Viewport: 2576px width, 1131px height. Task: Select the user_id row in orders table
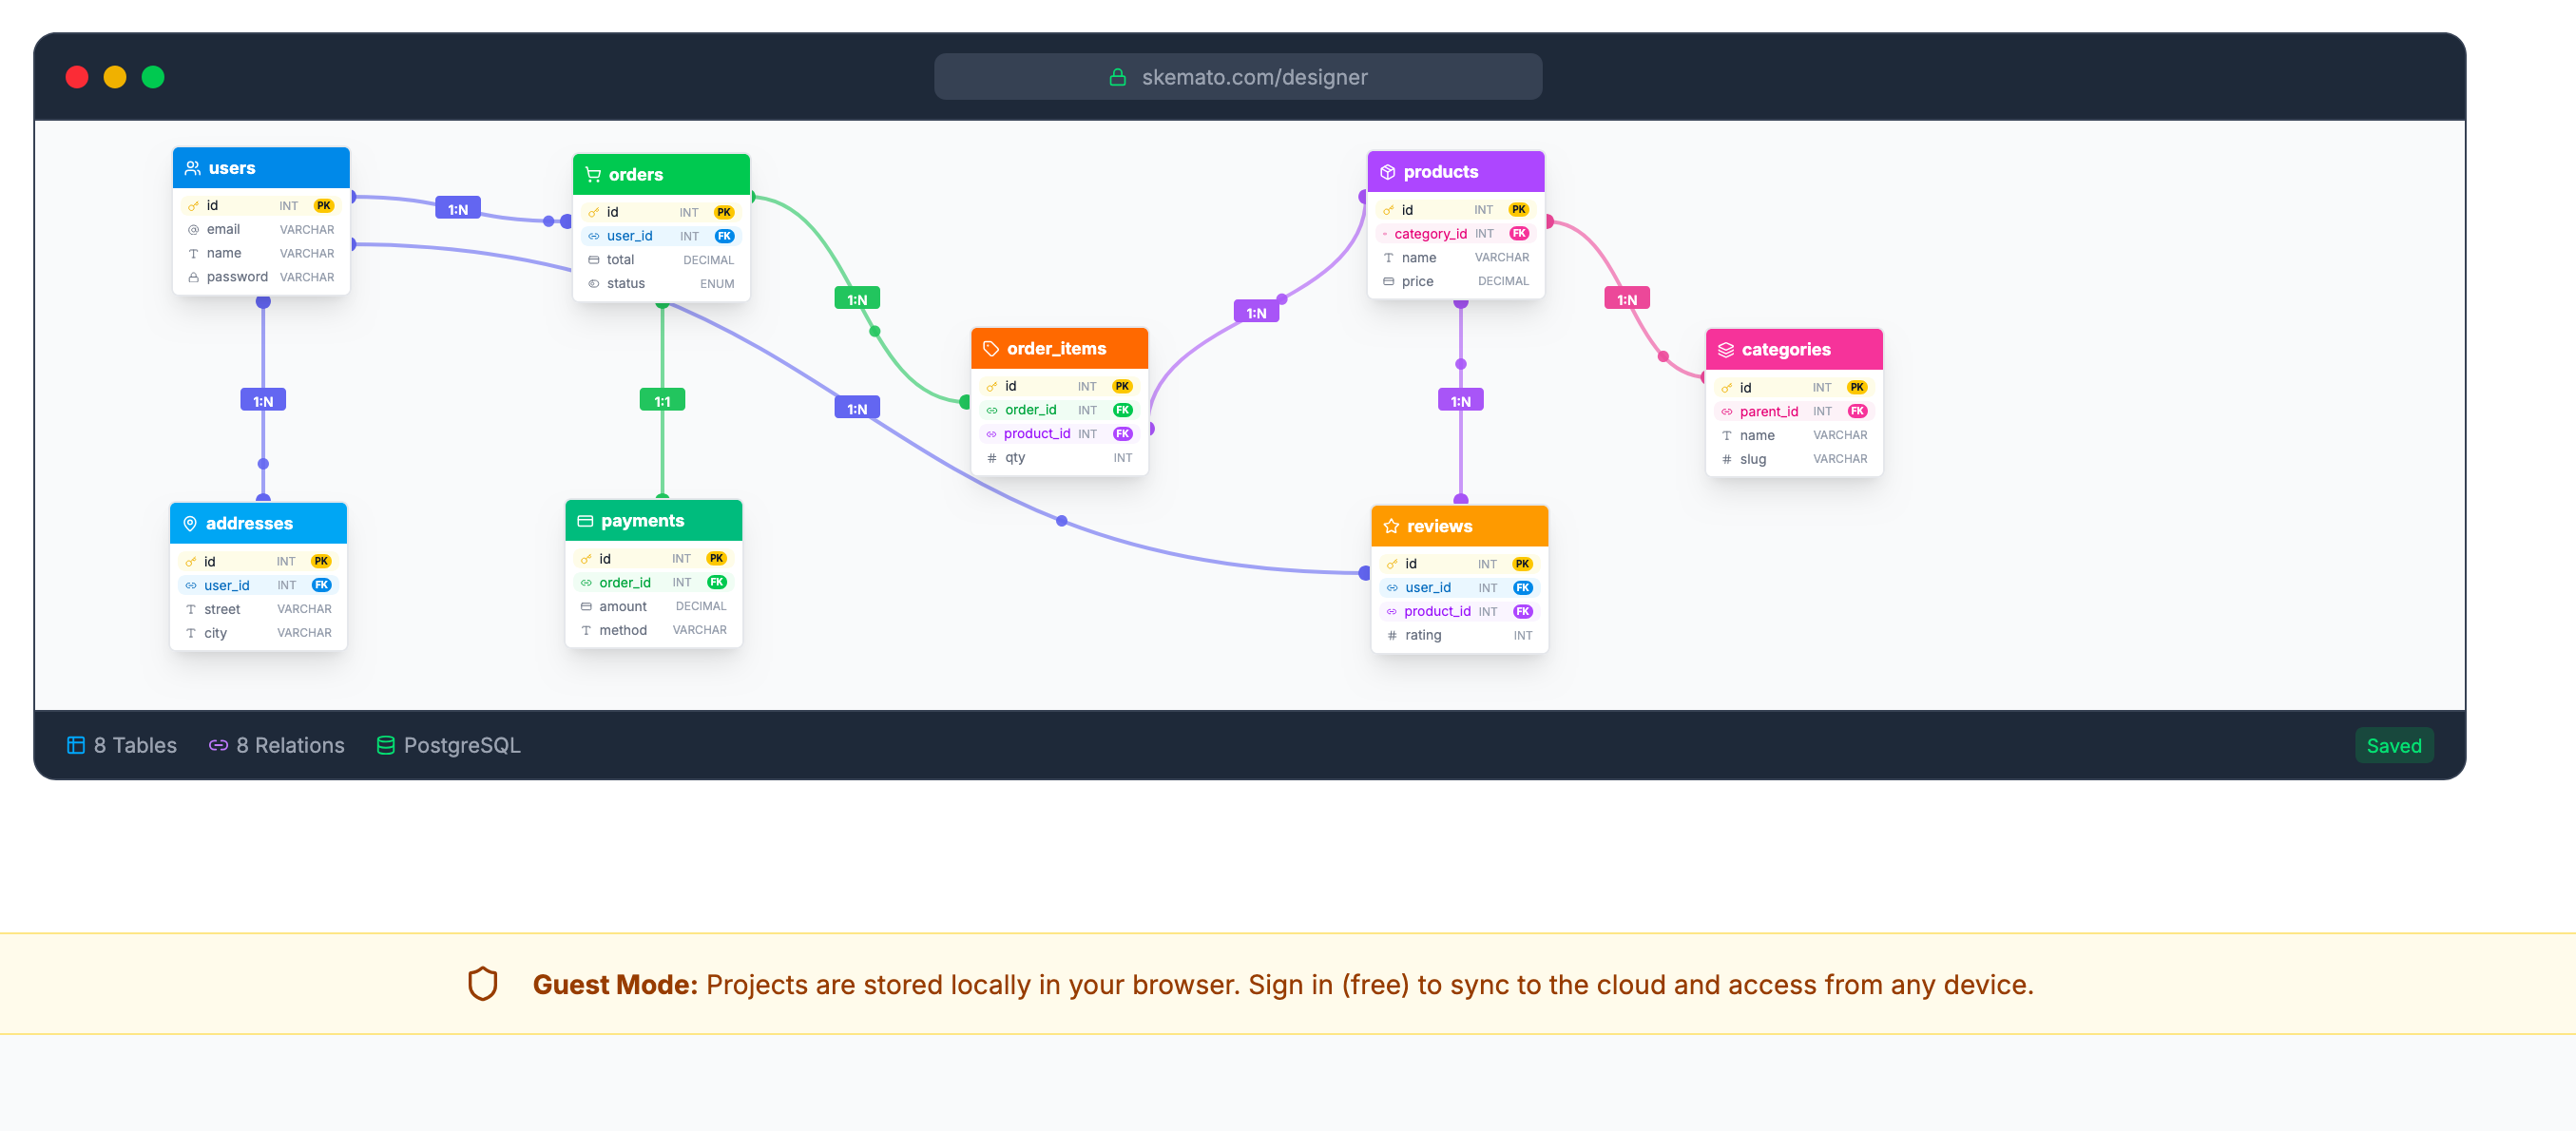660,236
